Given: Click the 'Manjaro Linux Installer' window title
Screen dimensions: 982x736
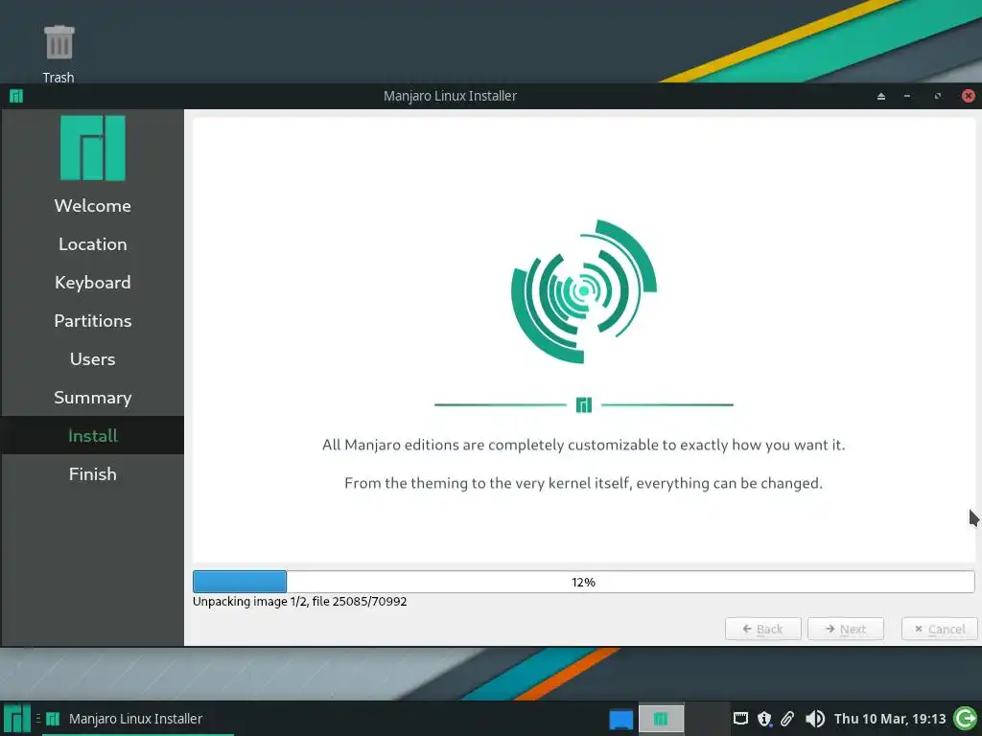Looking at the screenshot, I should point(451,96).
